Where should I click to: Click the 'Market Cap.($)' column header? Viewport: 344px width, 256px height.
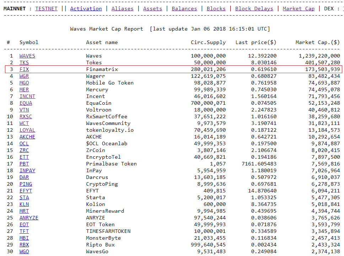[x=317, y=42]
